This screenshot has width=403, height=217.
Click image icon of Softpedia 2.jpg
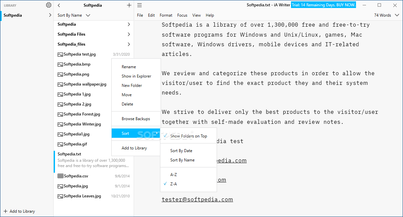60,104
